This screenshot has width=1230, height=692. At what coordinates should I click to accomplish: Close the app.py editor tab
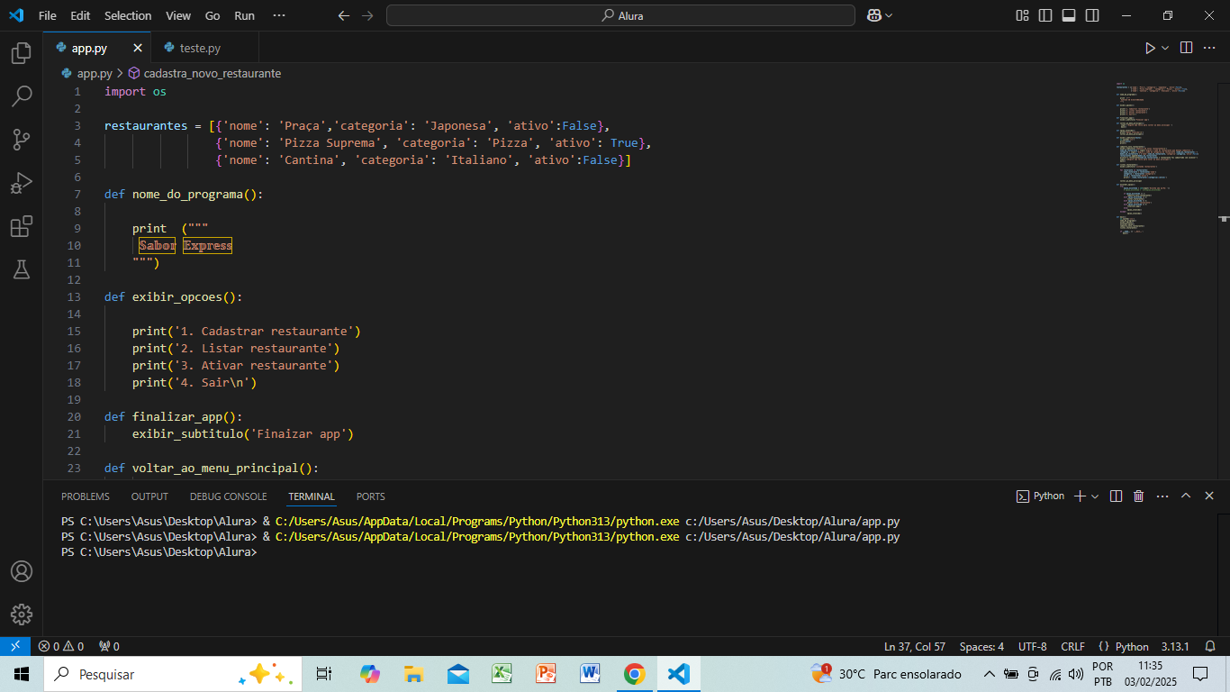click(x=138, y=48)
